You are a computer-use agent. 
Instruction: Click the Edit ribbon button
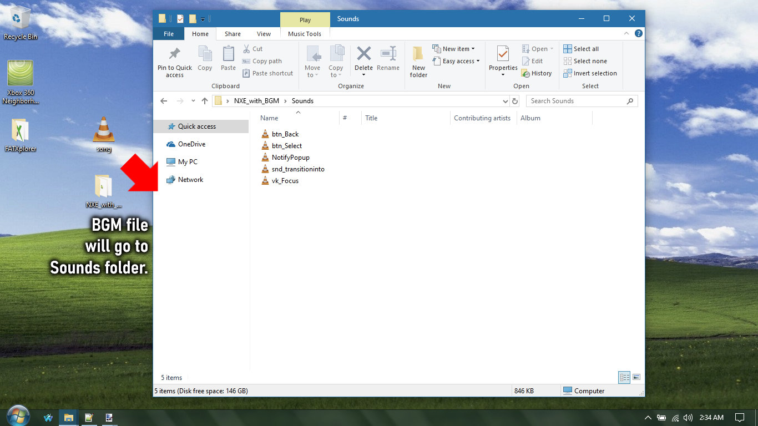[x=533, y=61]
